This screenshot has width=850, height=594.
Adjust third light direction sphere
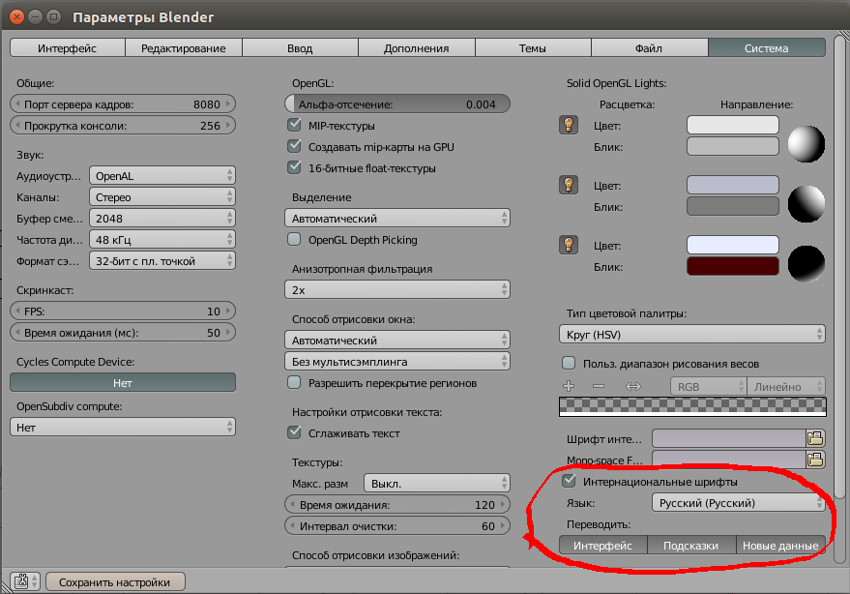click(x=806, y=264)
